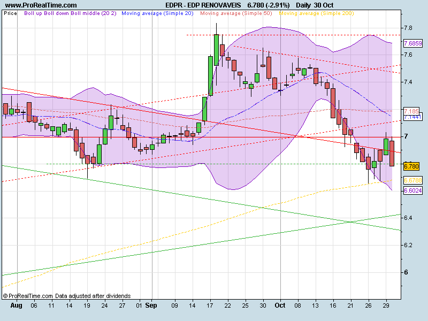Select the Boll up Boll down Boll middle legend
The image size is (428, 321).
click(x=71, y=13)
